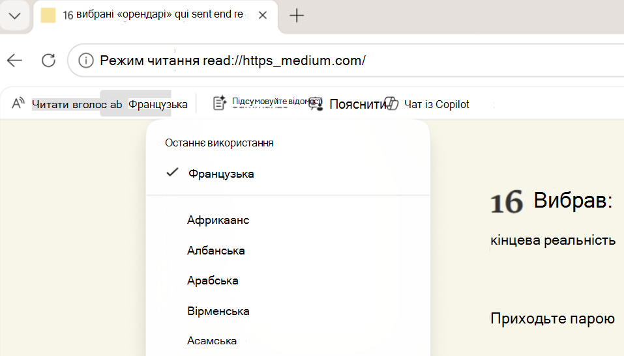Click the 'Пояснити' explain button

358,104
